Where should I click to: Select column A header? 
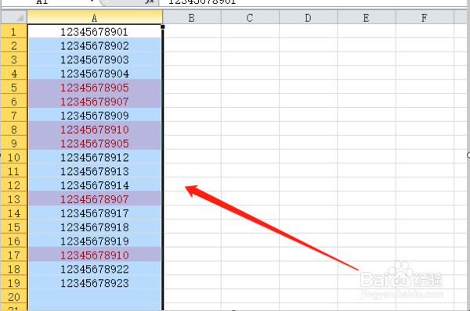pos(95,18)
